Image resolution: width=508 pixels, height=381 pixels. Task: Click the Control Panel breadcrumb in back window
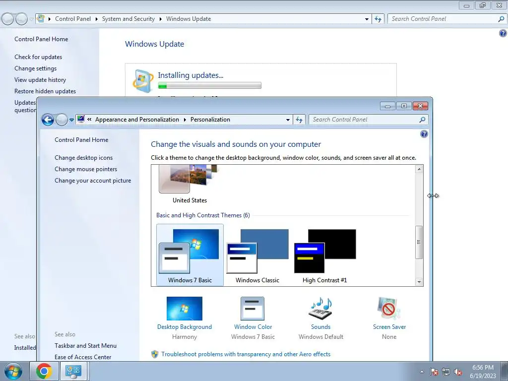point(73,19)
